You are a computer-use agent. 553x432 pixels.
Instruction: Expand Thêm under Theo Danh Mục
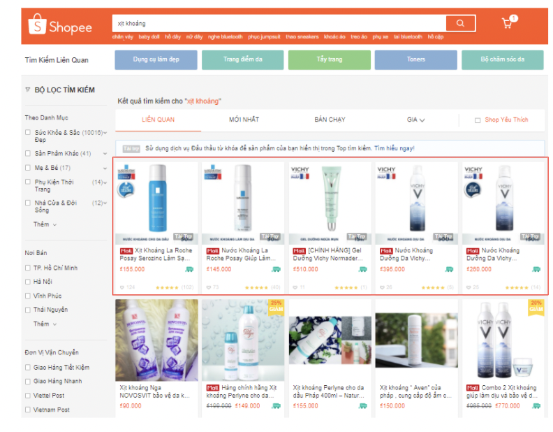pyautogui.click(x=45, y=224)
